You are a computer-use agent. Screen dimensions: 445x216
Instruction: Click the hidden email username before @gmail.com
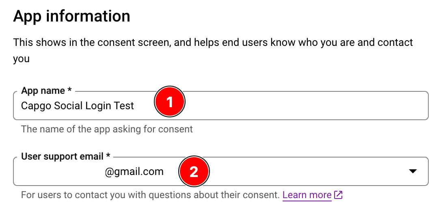[x=61, y=172]
